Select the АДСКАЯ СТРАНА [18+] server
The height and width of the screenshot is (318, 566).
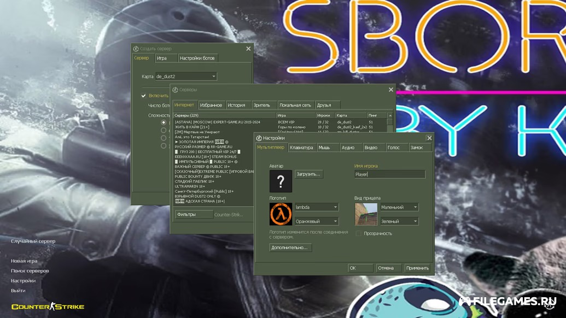214,201
